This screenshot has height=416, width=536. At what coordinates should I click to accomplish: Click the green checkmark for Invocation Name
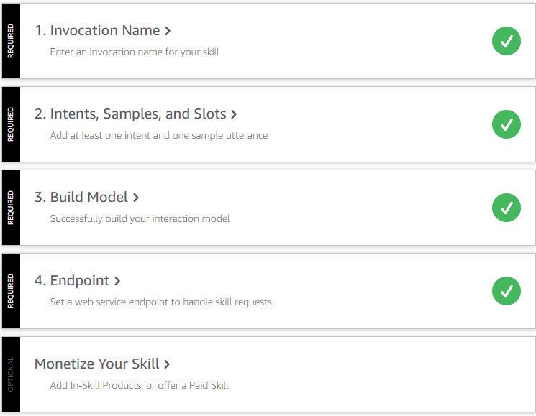(x=506, y=41)
